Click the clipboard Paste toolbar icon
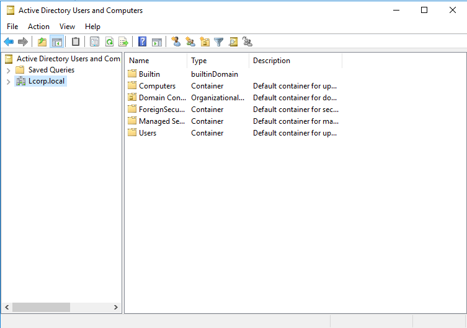 (76, 41)
